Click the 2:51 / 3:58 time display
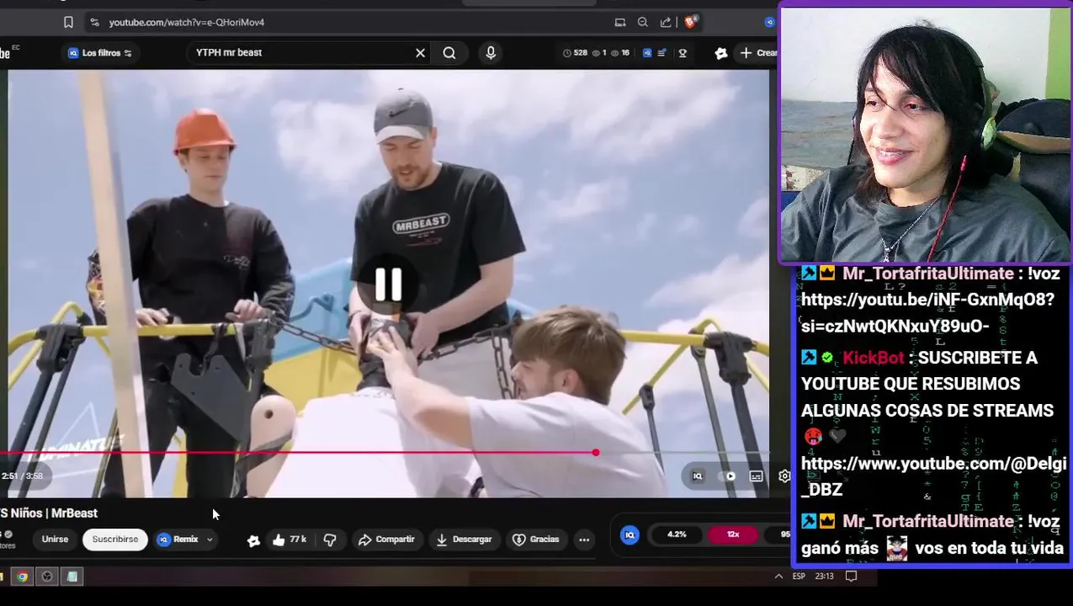1073x606 pixels. 22,476
